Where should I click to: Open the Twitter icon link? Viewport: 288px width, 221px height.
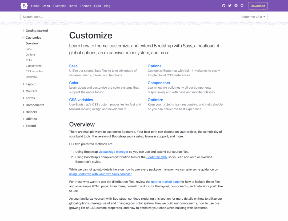coord(230,6)
